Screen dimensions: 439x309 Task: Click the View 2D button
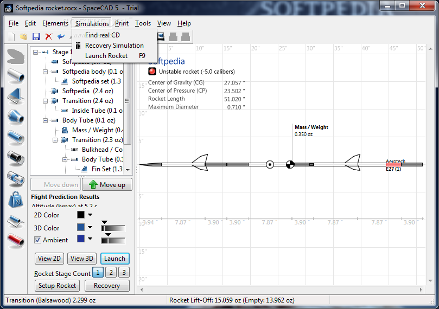coord(49,259)
